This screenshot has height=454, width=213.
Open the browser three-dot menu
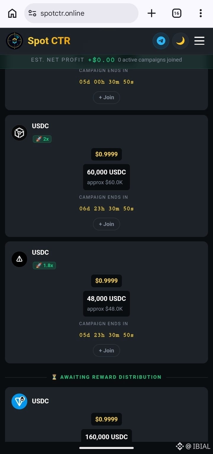pos(201,13)
